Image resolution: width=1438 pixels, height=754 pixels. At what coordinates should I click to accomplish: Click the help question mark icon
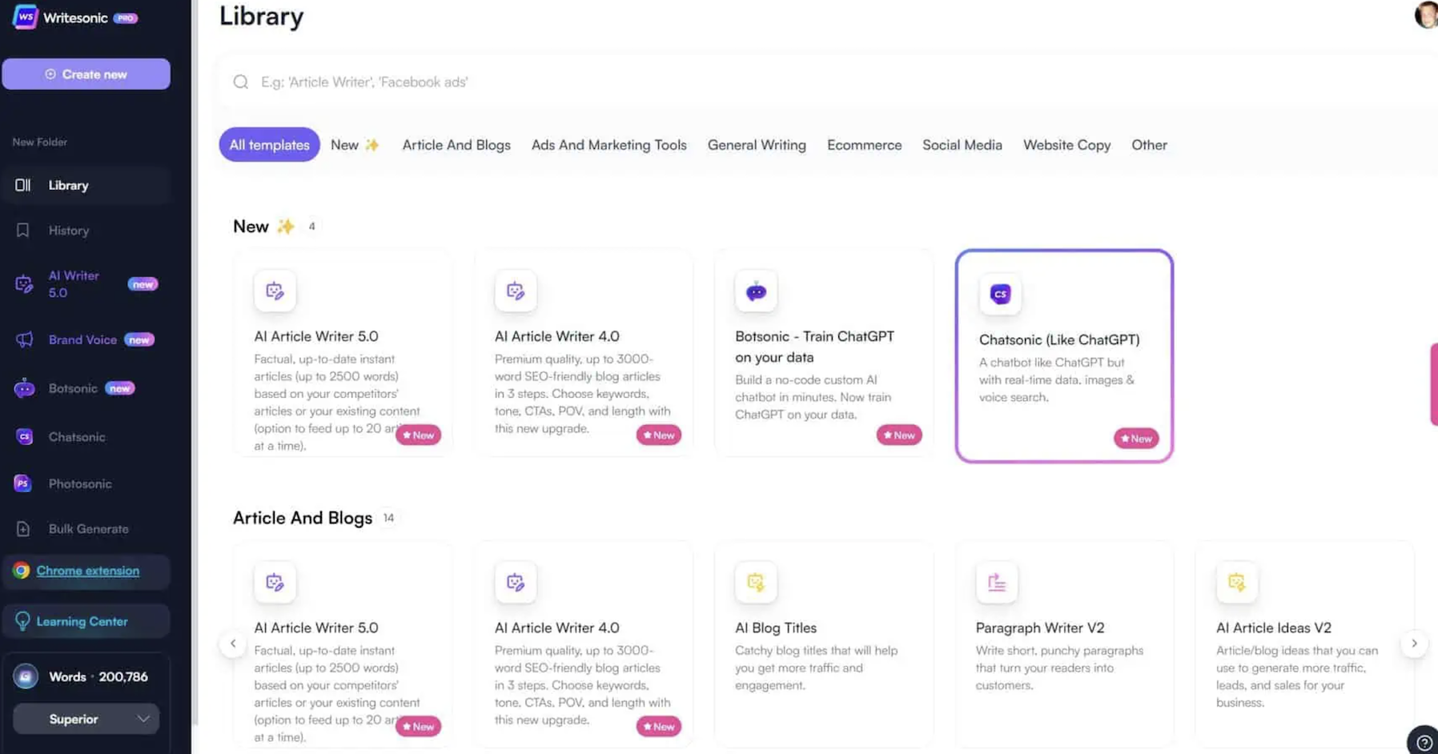coord(1424,742)
